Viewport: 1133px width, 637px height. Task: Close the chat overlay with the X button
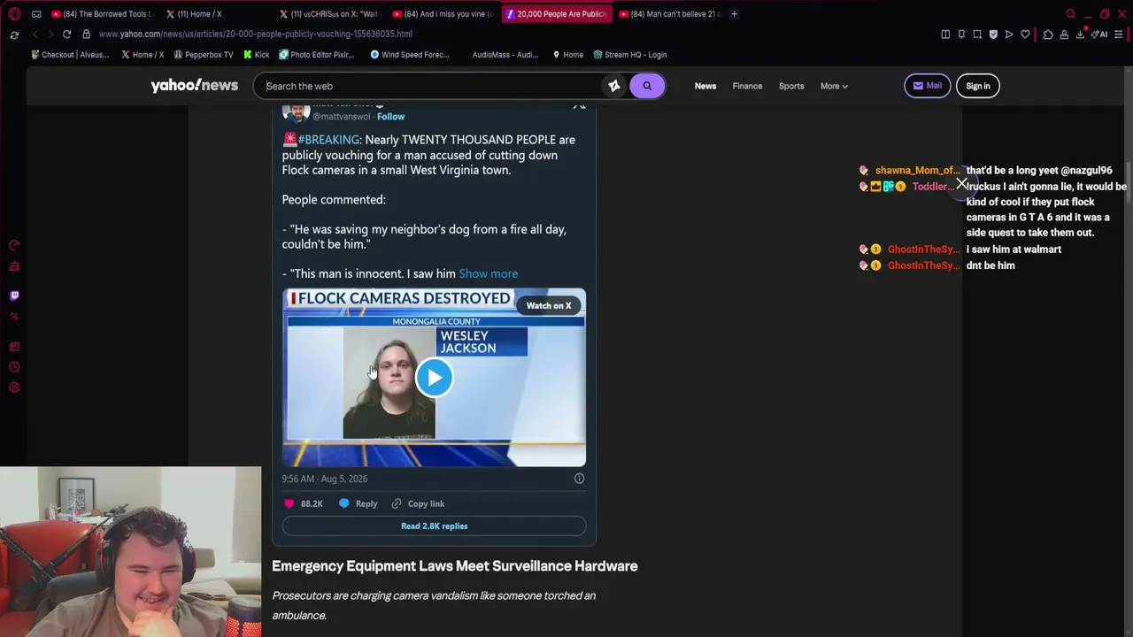[x=962, y=183]
